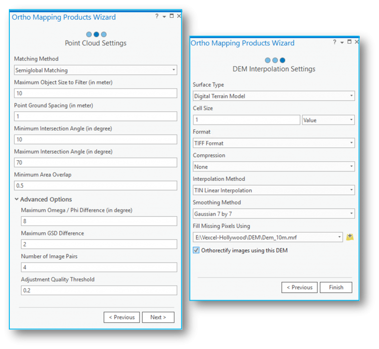Image resolution: width=379 pixels, height=349 pixels.
Task: Click Maximum Object Size to Filter field
Action: (x=95, y=93)
